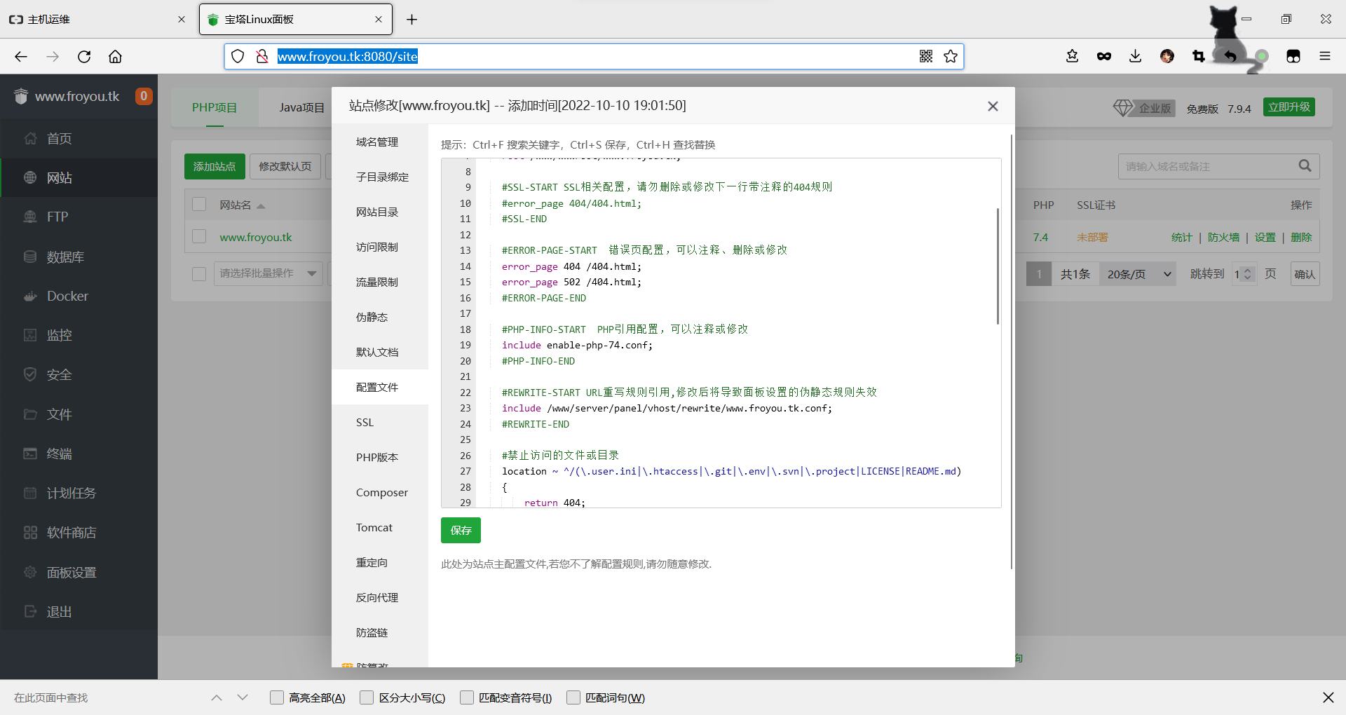This screenshot has height=715, width=1346.
Task: Click the crop screenshot extension icon
Action: click(1199, 57)
